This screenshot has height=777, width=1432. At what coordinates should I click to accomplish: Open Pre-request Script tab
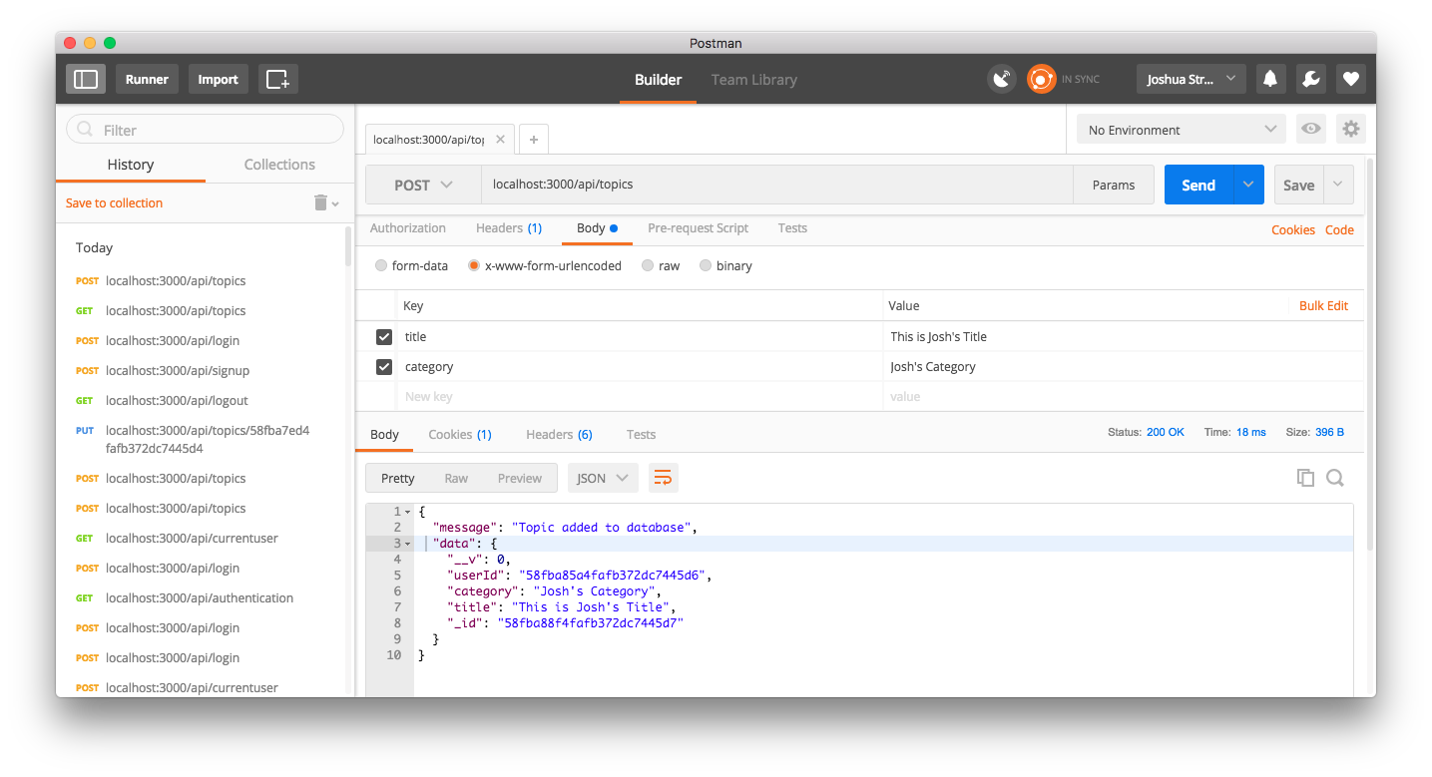point(698,228)
